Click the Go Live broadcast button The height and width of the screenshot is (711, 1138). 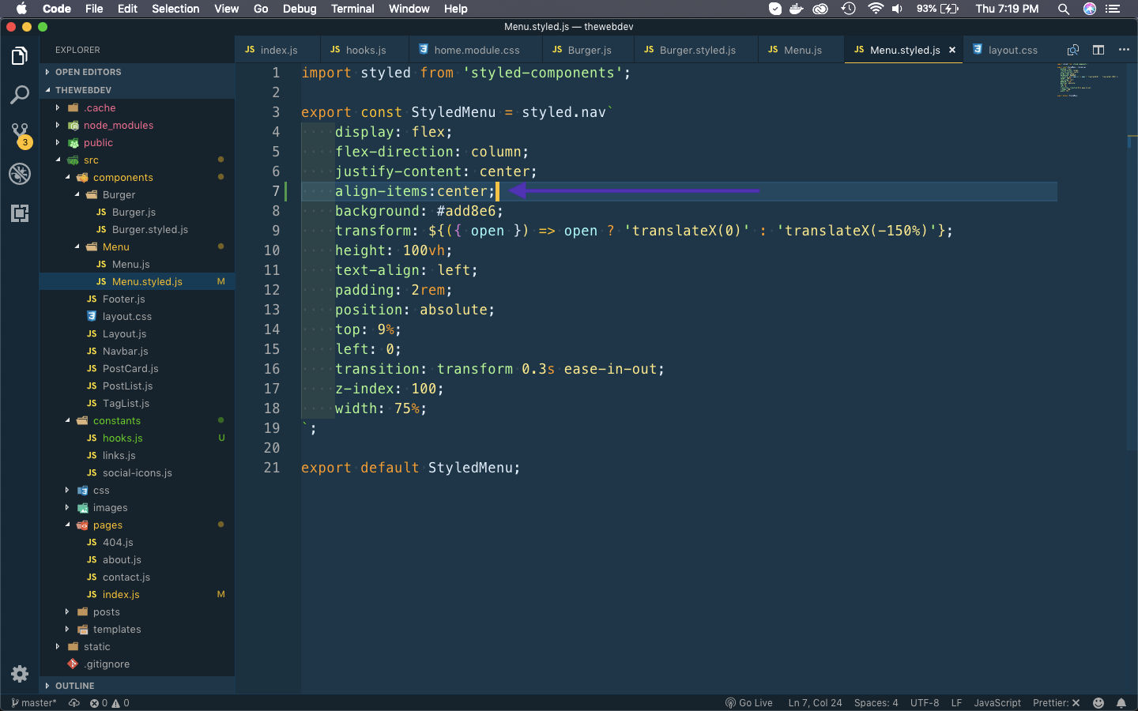click(x=748, y=703)
